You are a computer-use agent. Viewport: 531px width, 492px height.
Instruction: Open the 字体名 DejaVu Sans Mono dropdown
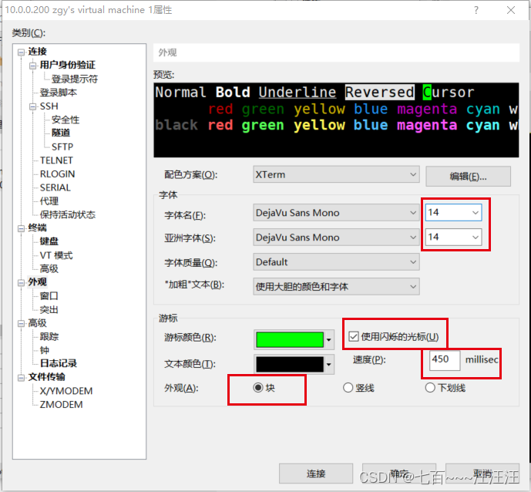coord(336,213)
